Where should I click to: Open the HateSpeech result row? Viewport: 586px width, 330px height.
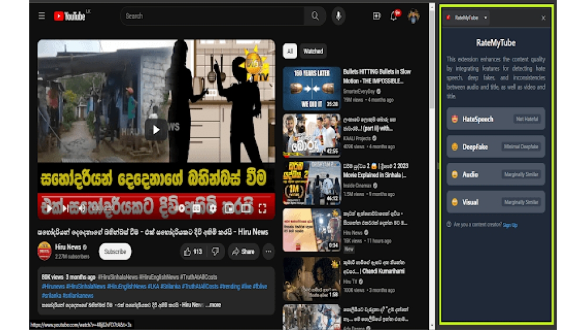(x=496, y=119)
